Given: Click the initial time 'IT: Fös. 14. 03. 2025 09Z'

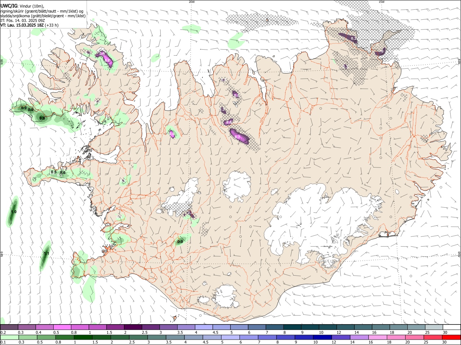Looking at the screenshot, I should pyautogui.click(x=23, y=20).
